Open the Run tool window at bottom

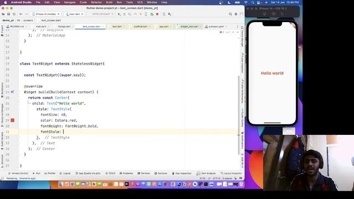coord(37,173)
